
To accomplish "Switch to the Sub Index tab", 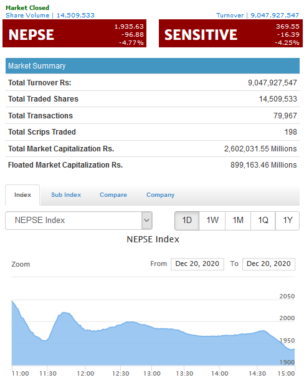I will (x=66, y=195).
